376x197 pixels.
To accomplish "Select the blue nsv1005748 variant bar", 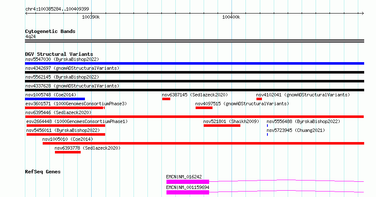I will [55, 99].
